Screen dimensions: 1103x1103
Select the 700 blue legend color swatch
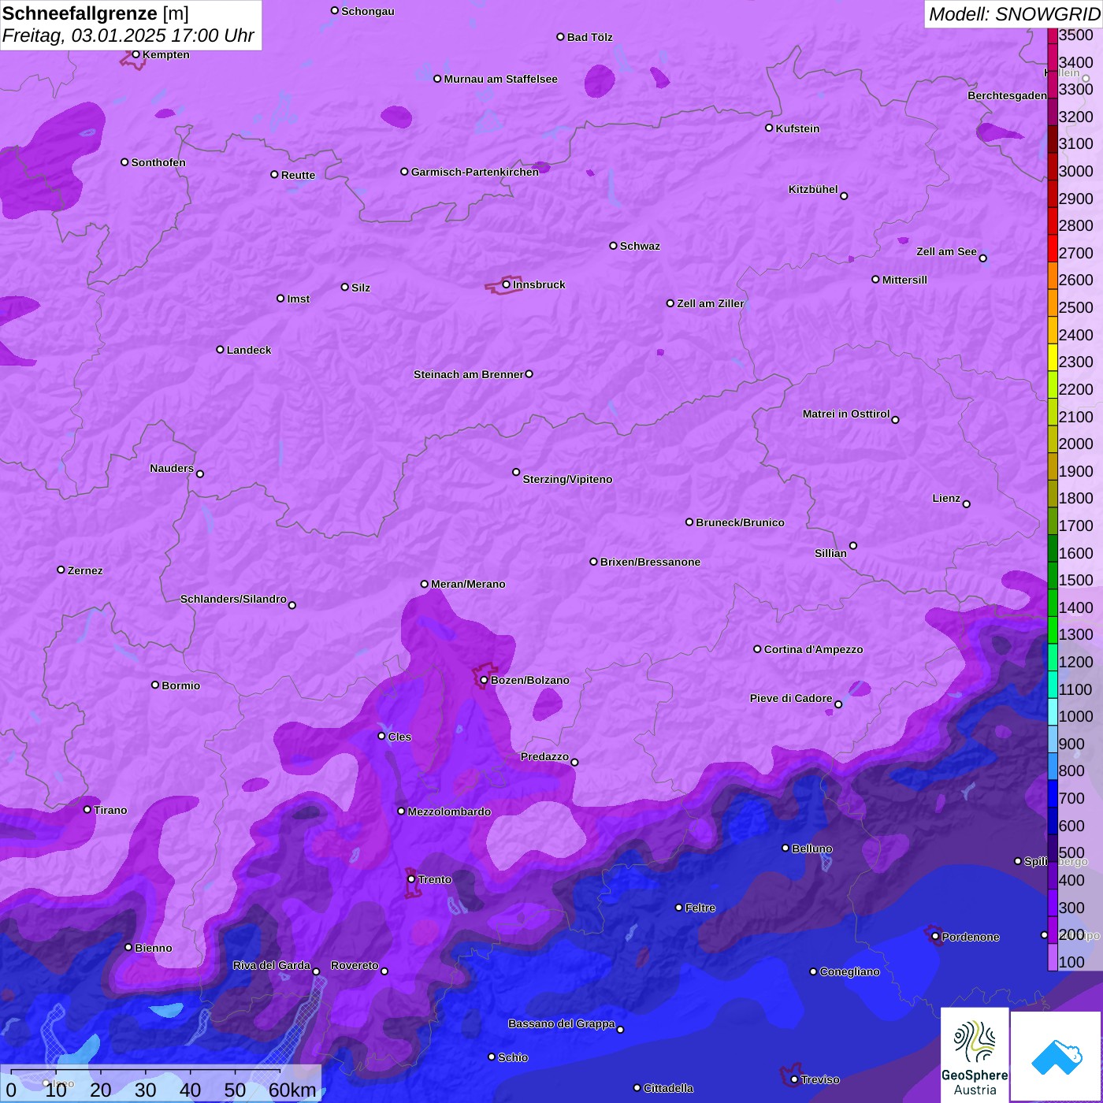1052,793
